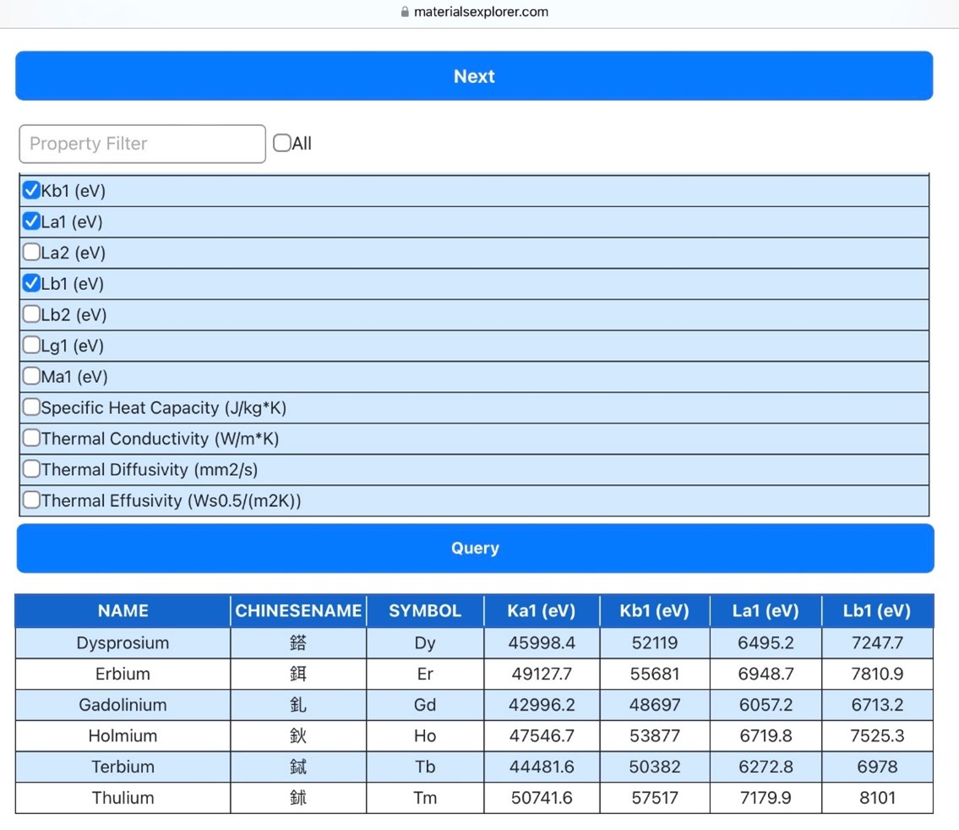Click the 6719.8 La1 value
959x830 pixels.
click(x=766, y=736)
